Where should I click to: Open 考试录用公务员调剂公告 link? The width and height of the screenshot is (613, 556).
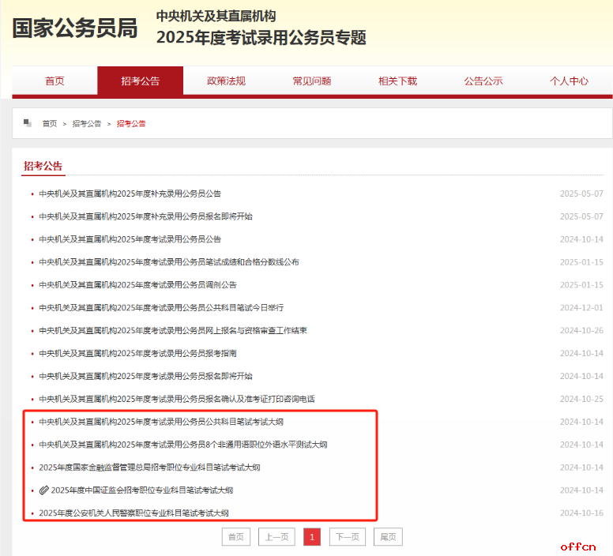coord(137,285)
